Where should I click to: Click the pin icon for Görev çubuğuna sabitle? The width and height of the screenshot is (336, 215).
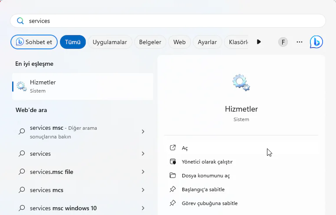(173, 203)
